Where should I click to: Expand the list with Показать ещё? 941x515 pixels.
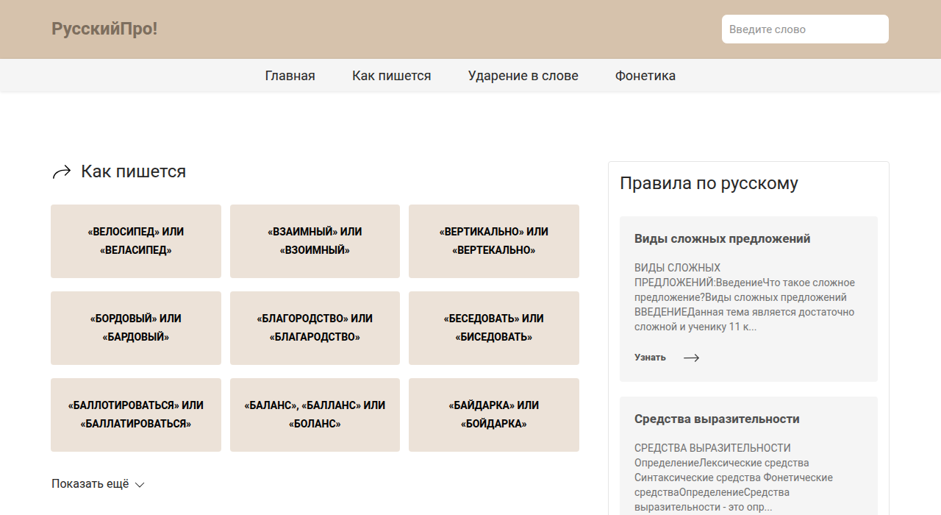90,484
